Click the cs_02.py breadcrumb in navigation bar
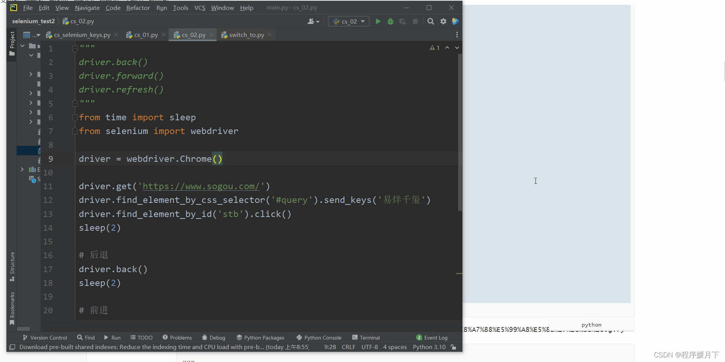The image size is (725, 362). coord(78,21)
